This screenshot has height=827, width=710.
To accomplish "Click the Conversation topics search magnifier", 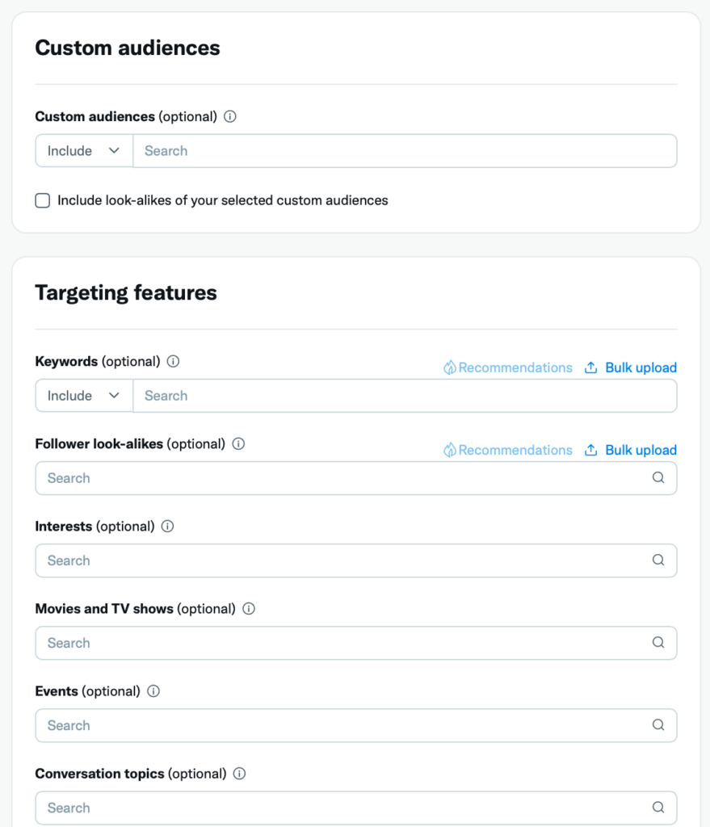I will point(658,807).
